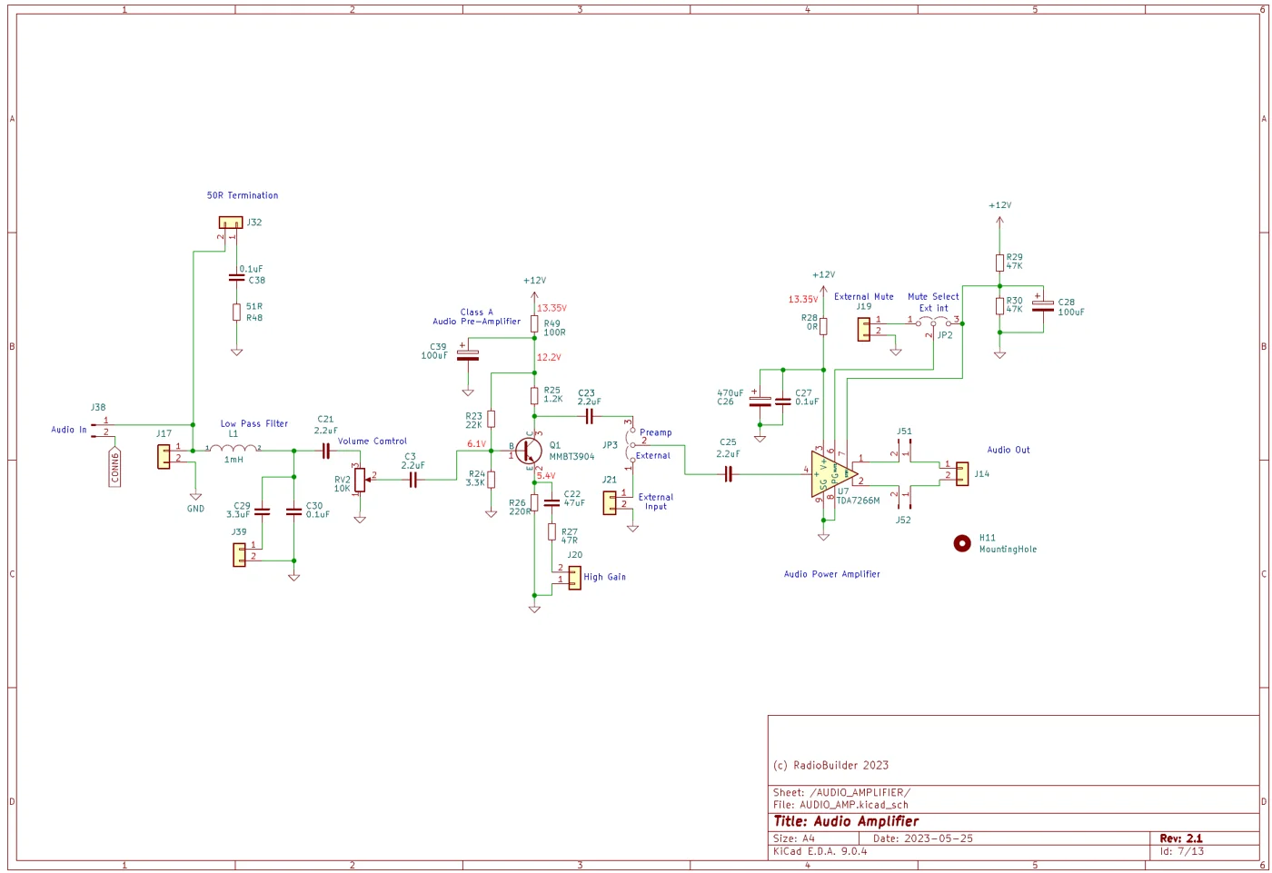The height and width of the screenshot is (873, 1272).
Task: Click the red '12.2V' voltage annotation
Action: 549,358
